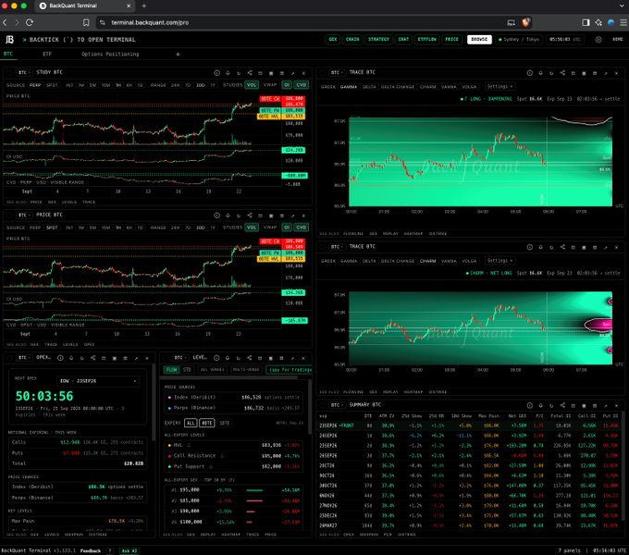This screenshot has width=629, height=555.
Task: Refresh the SUMMARY BTC panel
Action: pos(551,405)
